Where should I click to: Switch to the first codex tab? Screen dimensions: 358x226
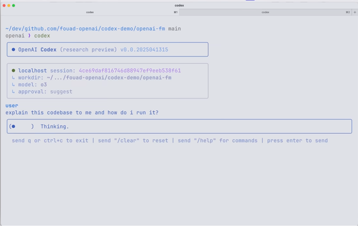(x=90, y=12)
